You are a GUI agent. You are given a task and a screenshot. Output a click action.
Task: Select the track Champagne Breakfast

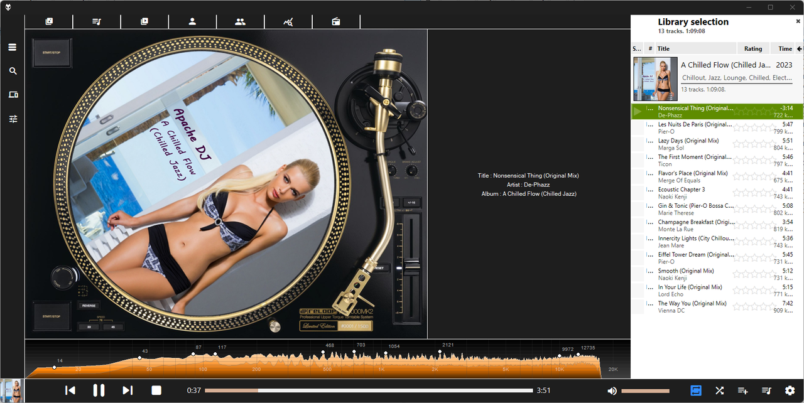pyautogui.click(x=717, y=226)
